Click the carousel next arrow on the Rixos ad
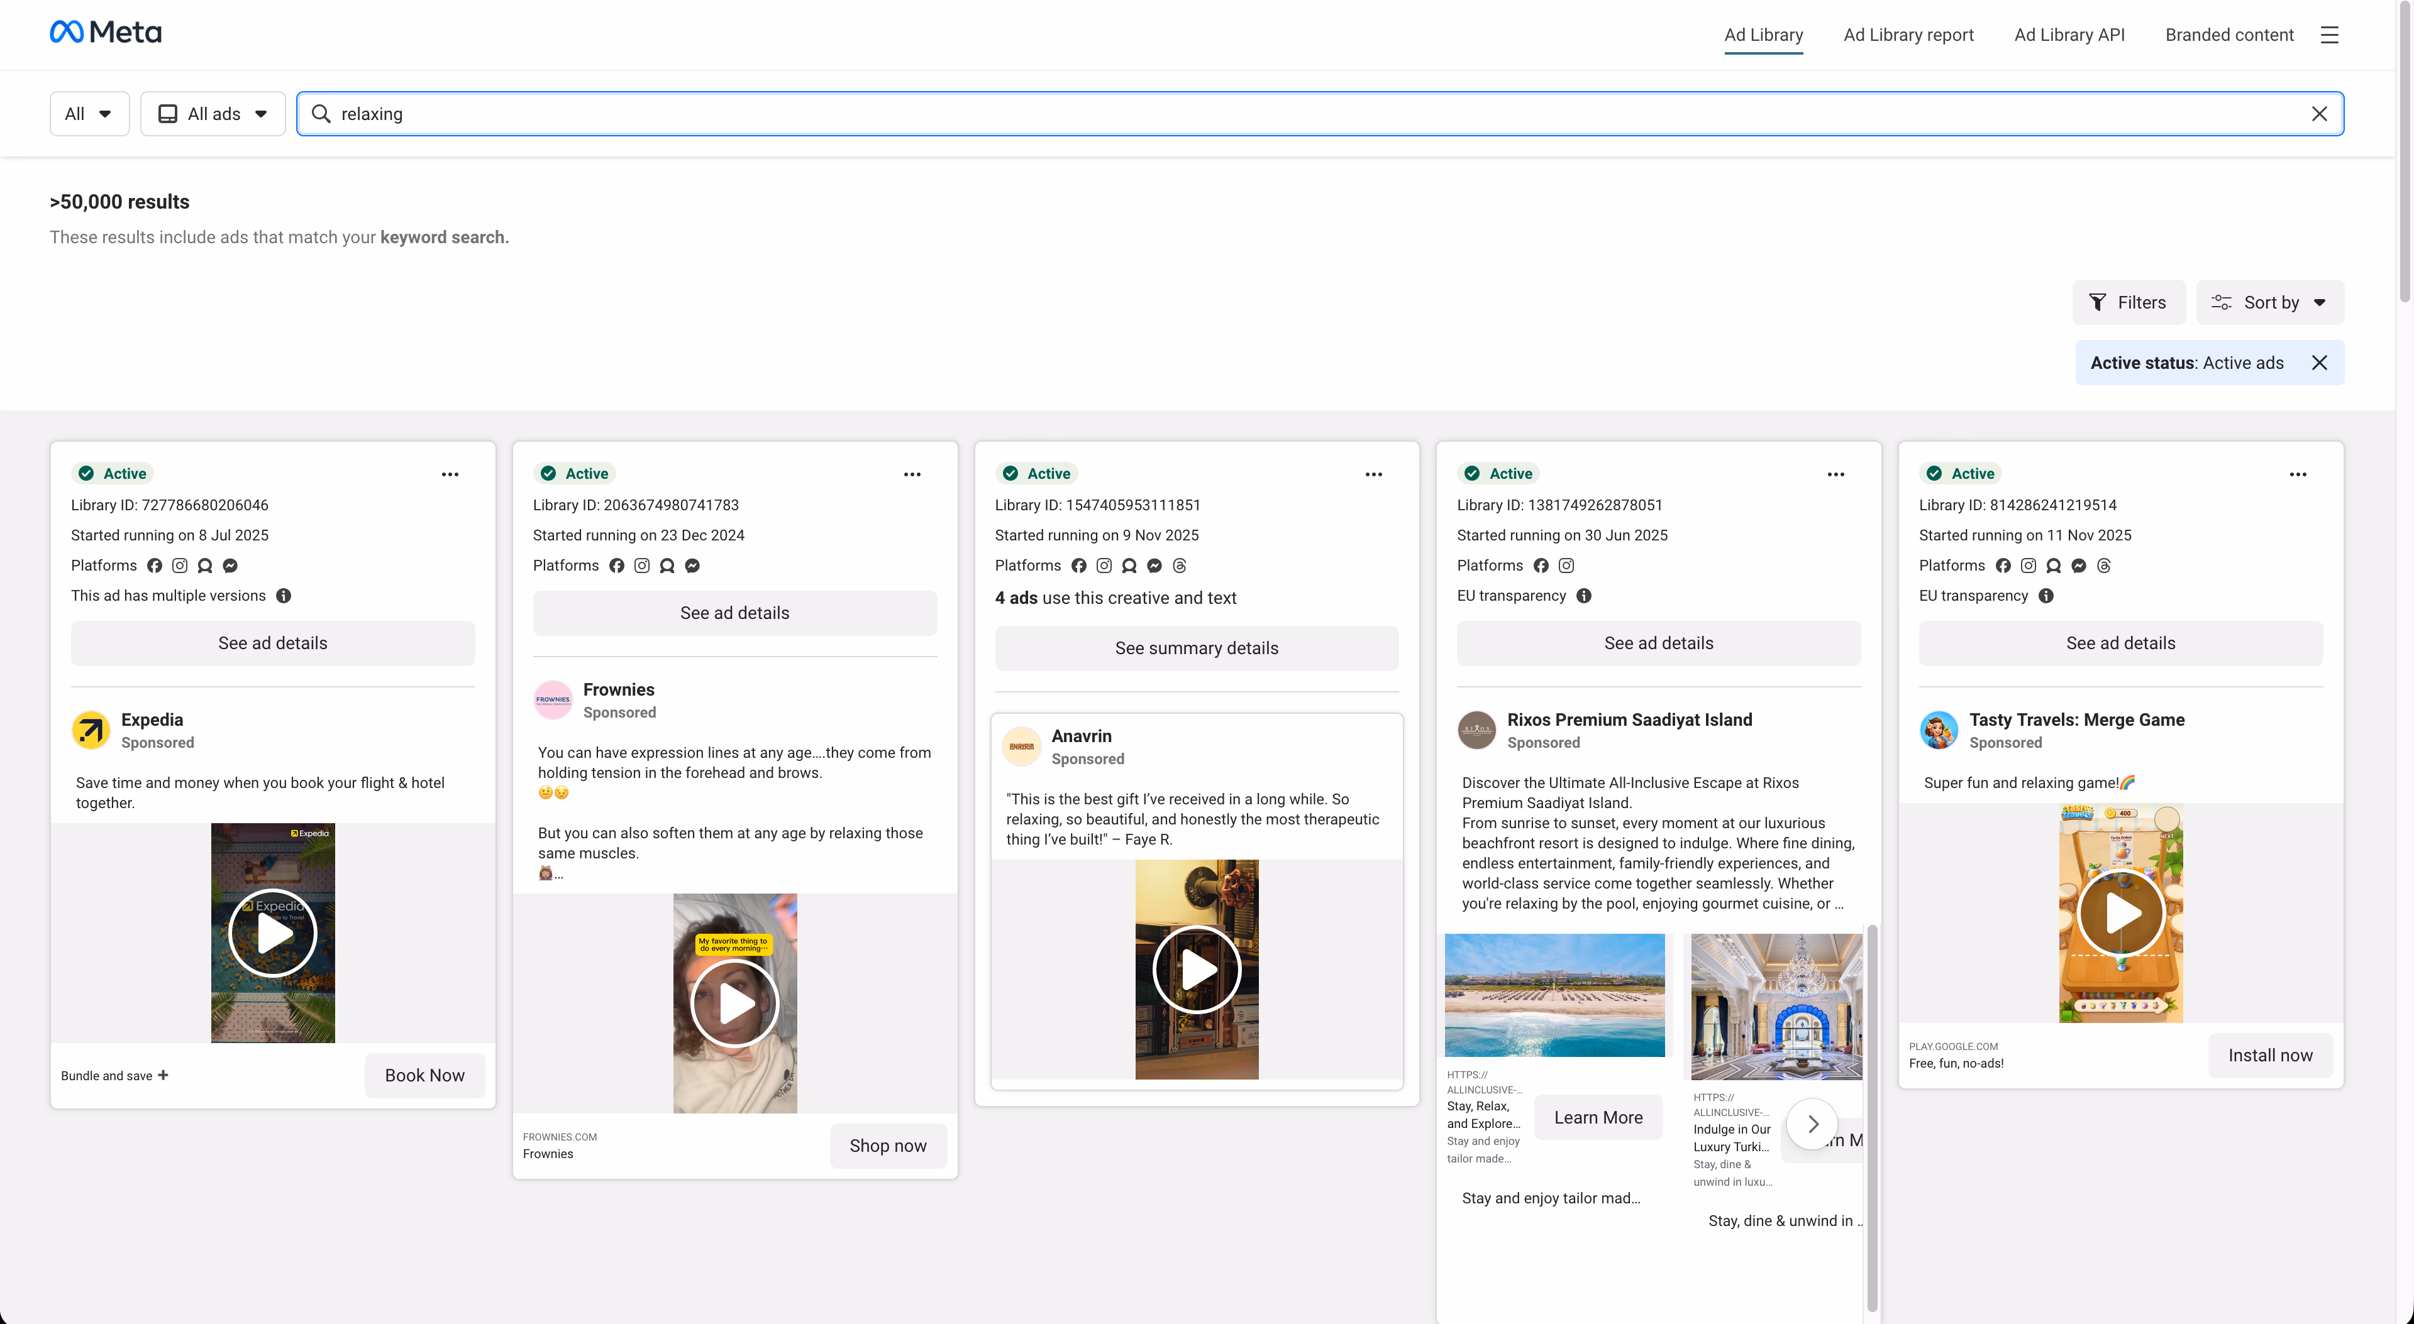Viewport: 2414px width, 1324px height. pos(1812,1124)
